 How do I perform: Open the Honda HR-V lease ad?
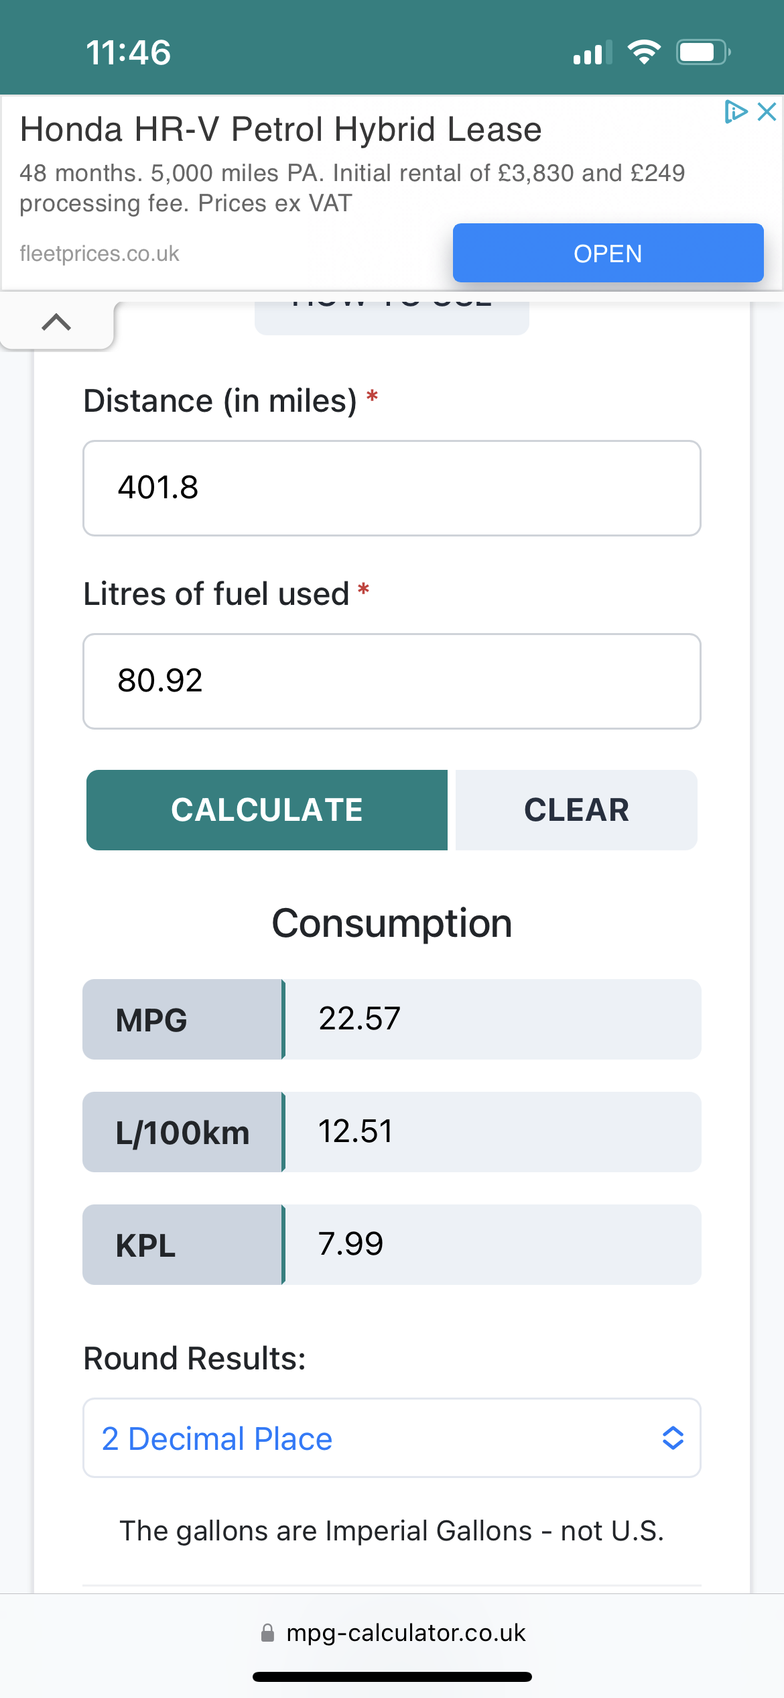tap(608, 253)
